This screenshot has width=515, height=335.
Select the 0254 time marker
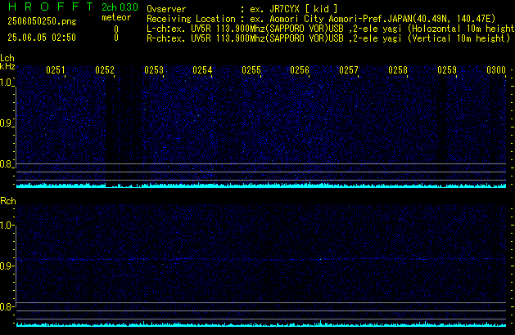(x=202, y=70)
